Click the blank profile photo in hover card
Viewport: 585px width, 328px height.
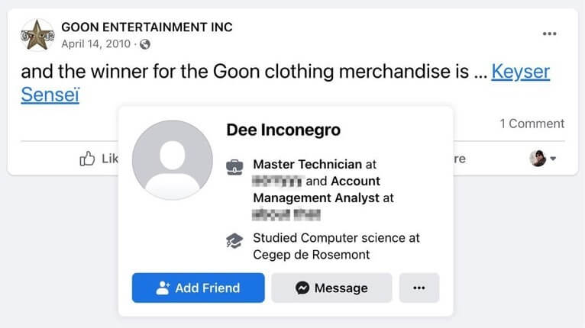[172, 160]
